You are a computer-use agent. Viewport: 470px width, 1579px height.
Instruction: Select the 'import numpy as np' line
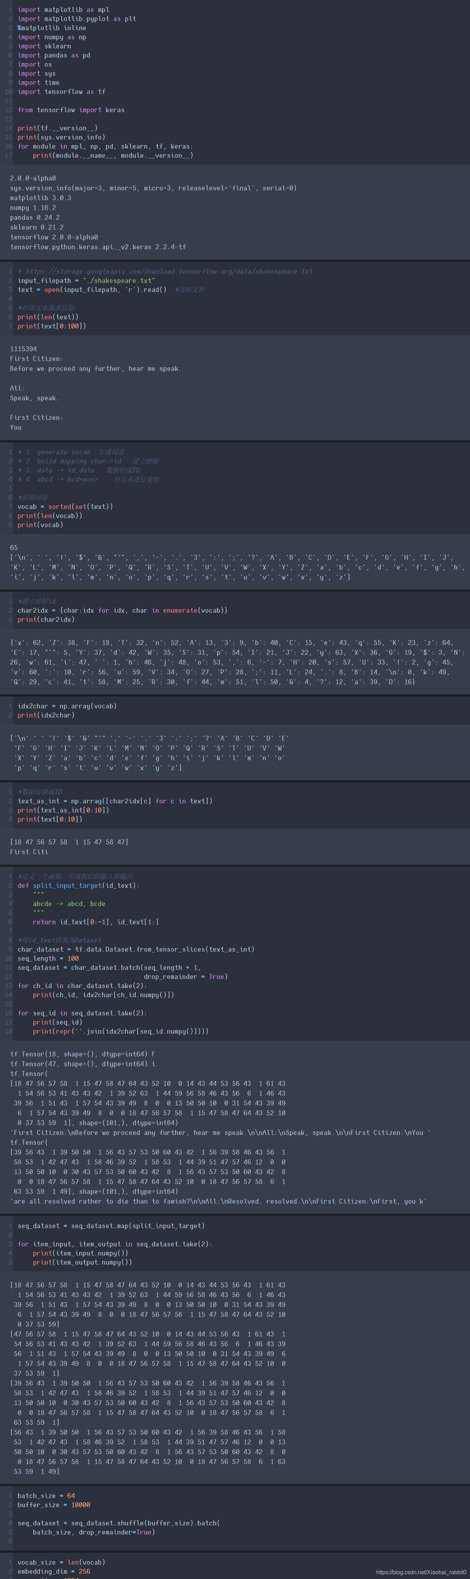pyautogui.click(x=52, y=38)
